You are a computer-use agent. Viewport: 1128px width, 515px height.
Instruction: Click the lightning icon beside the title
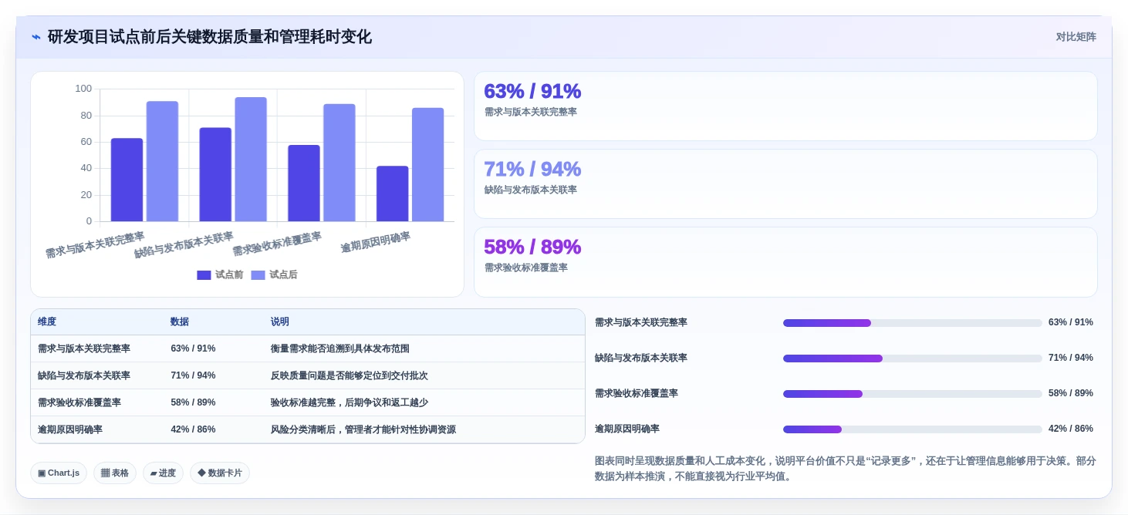click(x=36, y=37)
